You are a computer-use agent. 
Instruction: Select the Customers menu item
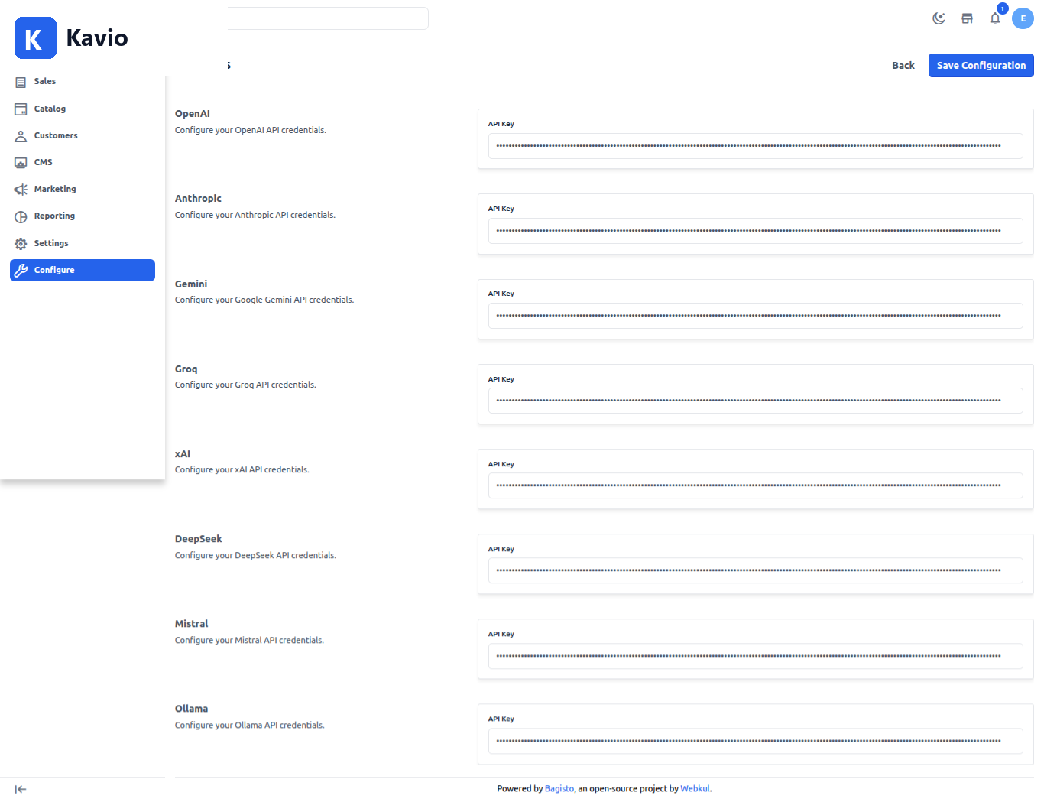[x=83, y=135]
